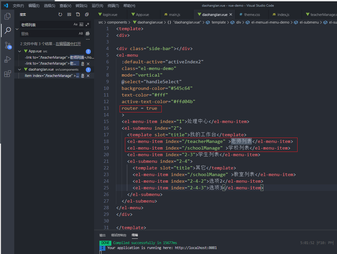The image size is (337, 254).
Task: Open the Run and Debug view
Action: tap(8, 59)
